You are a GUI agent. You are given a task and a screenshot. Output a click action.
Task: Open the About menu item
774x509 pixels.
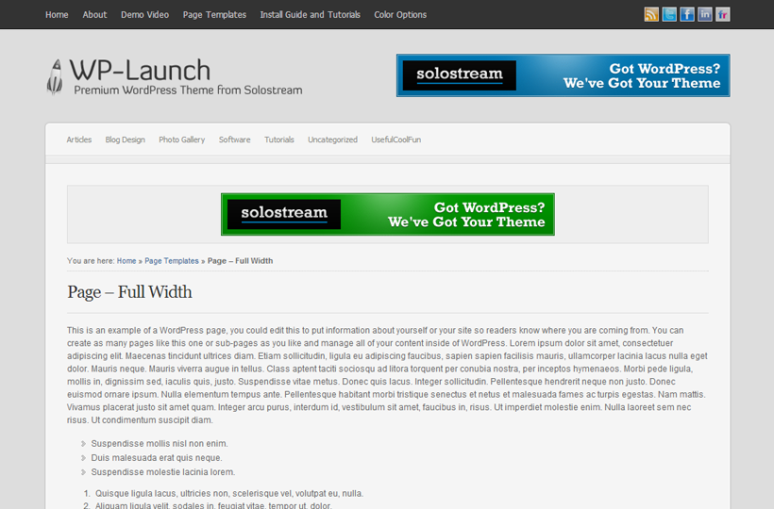coord(94,15)
